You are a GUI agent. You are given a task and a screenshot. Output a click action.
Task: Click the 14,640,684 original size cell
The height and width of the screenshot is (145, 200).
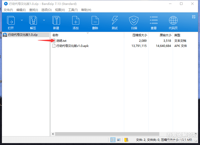[163, 46]
